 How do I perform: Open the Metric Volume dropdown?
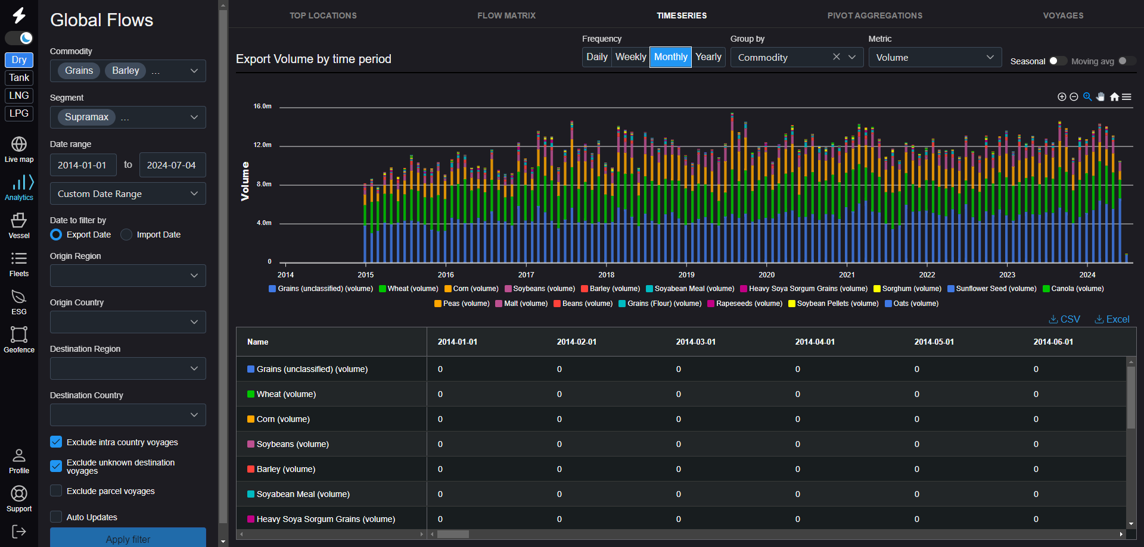tap(935, 57)
